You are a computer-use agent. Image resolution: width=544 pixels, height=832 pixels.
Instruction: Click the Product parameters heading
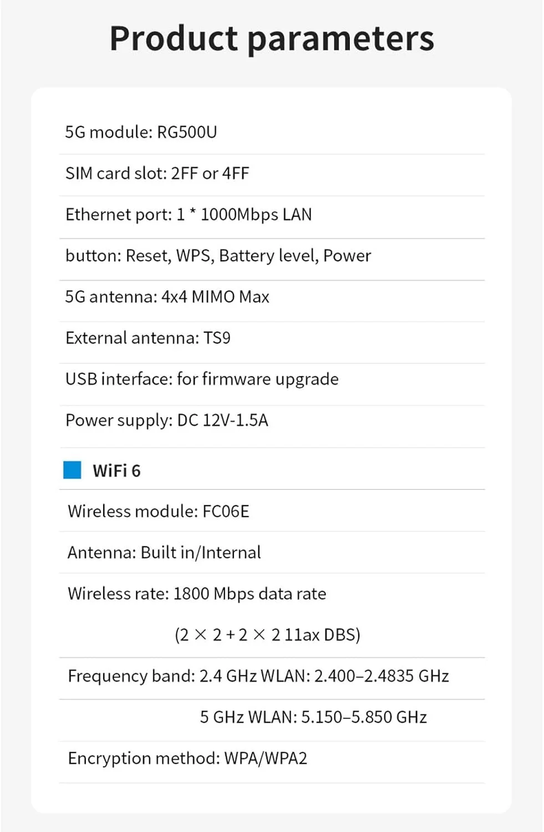coord(271,38)
